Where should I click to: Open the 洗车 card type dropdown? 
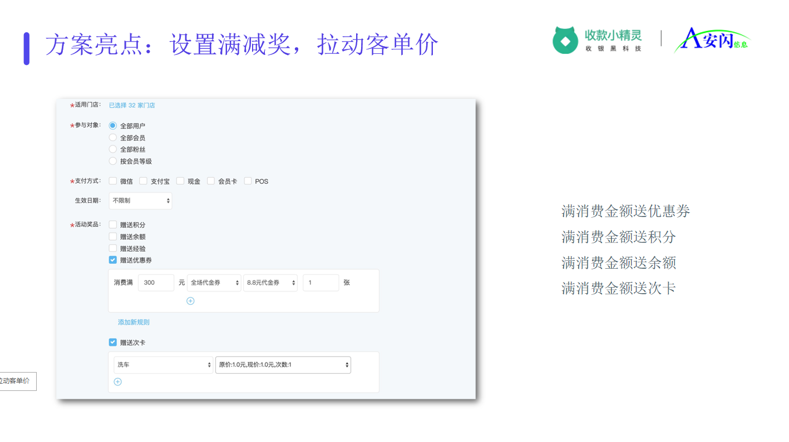(x=163, y=365)
